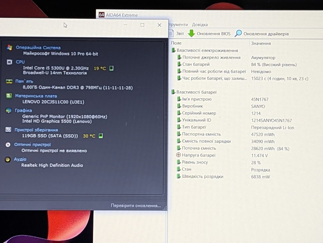Click the CPU chip icon

point(9,62)
